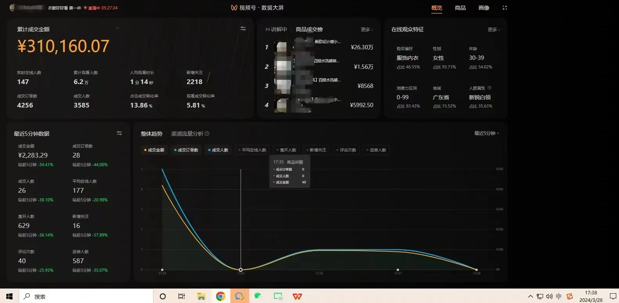Expand 更多 in 商品成交榜 panel

tap(367, 30)
